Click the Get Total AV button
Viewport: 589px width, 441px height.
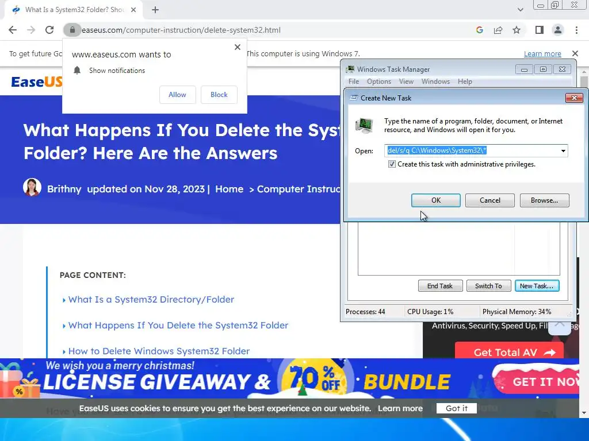[x=509, y=351]
